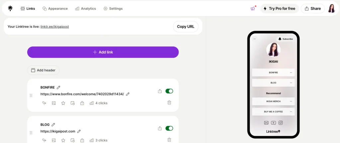This screenshot has height=143, width=340.
Task: Open the megaphone announcements icon
Action: pos(253,8)
